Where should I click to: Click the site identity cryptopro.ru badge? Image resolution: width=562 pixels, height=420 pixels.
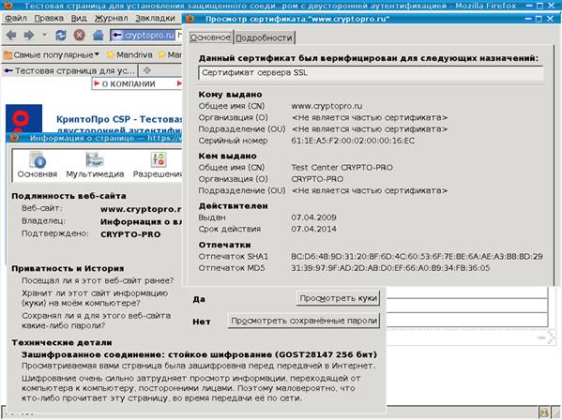(144, 35)
